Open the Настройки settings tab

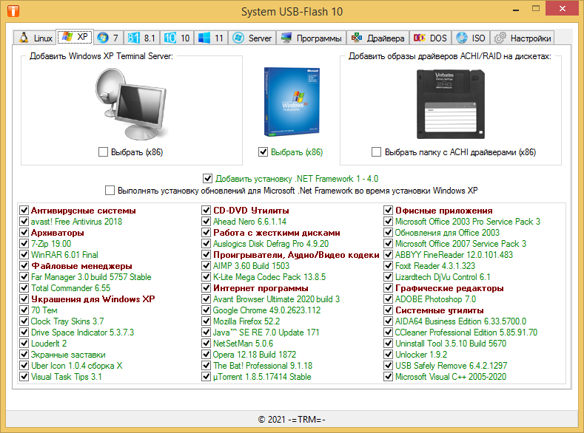click(x=523, y=38)
